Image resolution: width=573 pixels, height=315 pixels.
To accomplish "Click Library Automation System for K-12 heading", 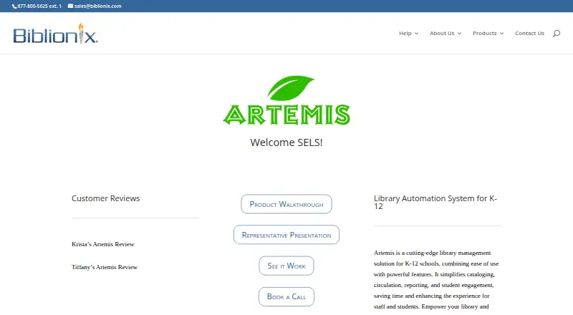I will (x=435, y=202).
